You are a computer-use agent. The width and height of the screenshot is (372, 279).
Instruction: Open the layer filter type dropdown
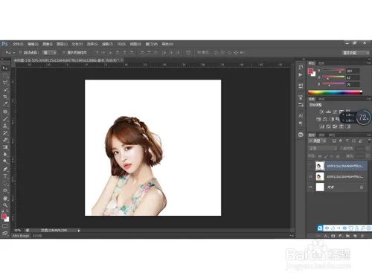click(318, 141)
